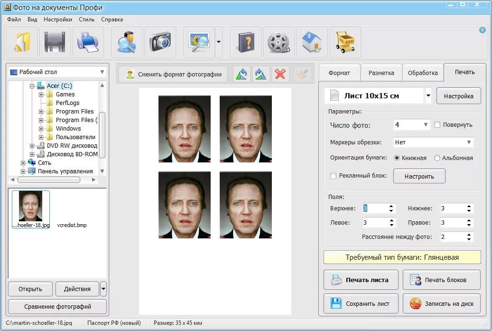Open the Лист 10x15 см paper dropdown

point(428,96)
